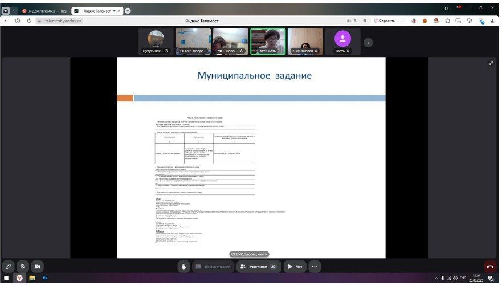Go back to the previous page
This screenshot has width=502, height=285.
tap(6, 21)
